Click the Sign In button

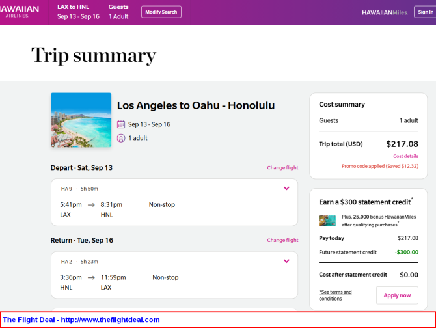point(425,12)
